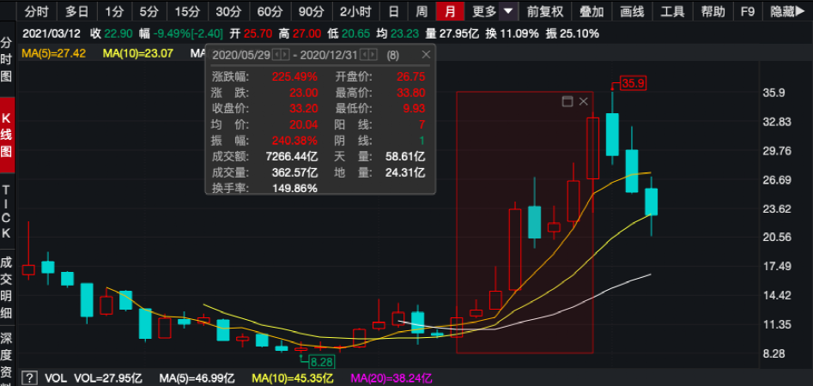Screen dimensions: 813x386
Task: Open the 画线 drawing tools
Action: coord(632,11)
